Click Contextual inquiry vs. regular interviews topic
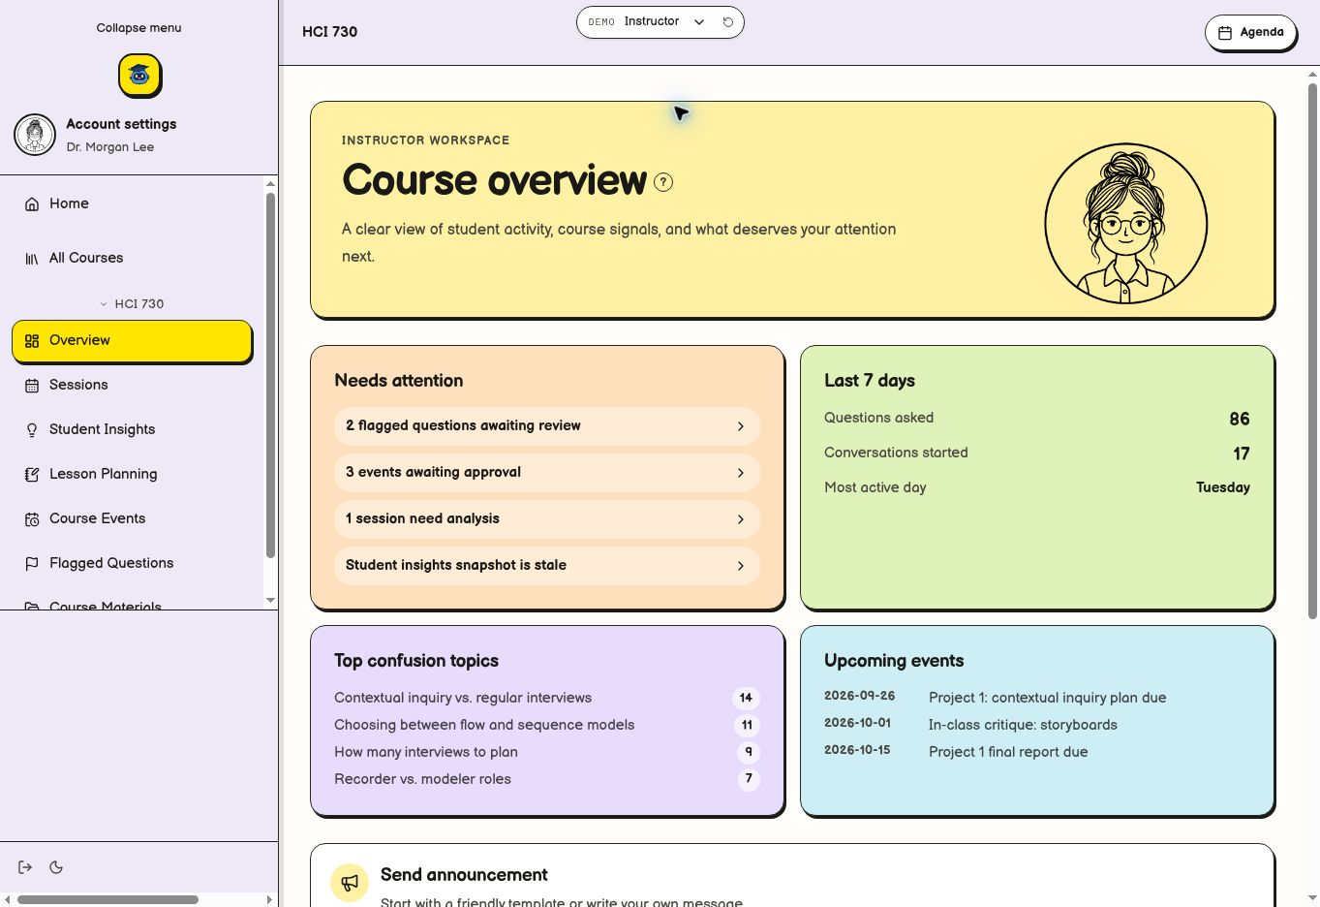 463,698
